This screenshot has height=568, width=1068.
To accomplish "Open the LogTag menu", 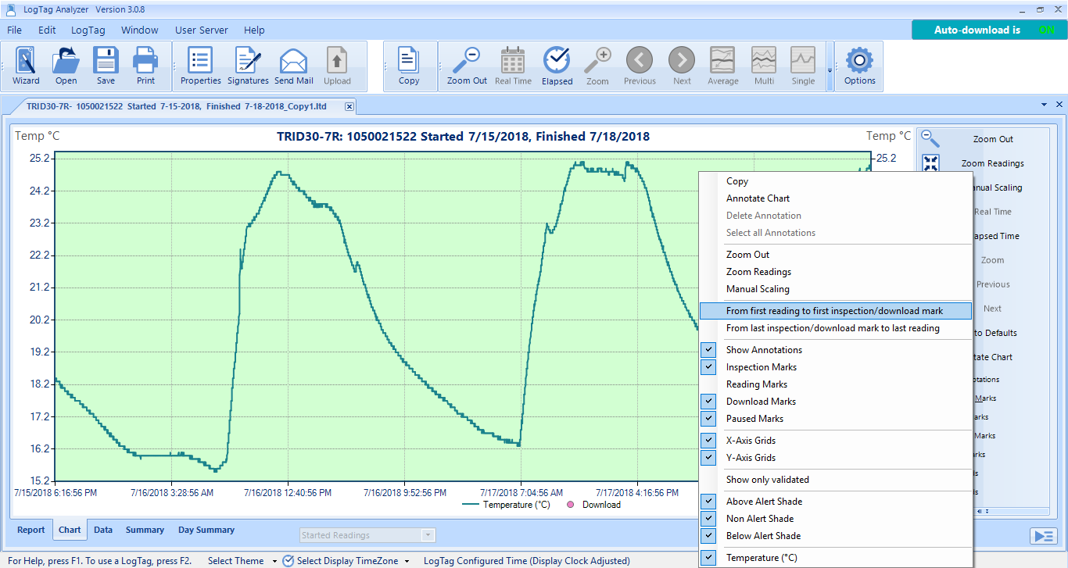I will click(88, 30).
